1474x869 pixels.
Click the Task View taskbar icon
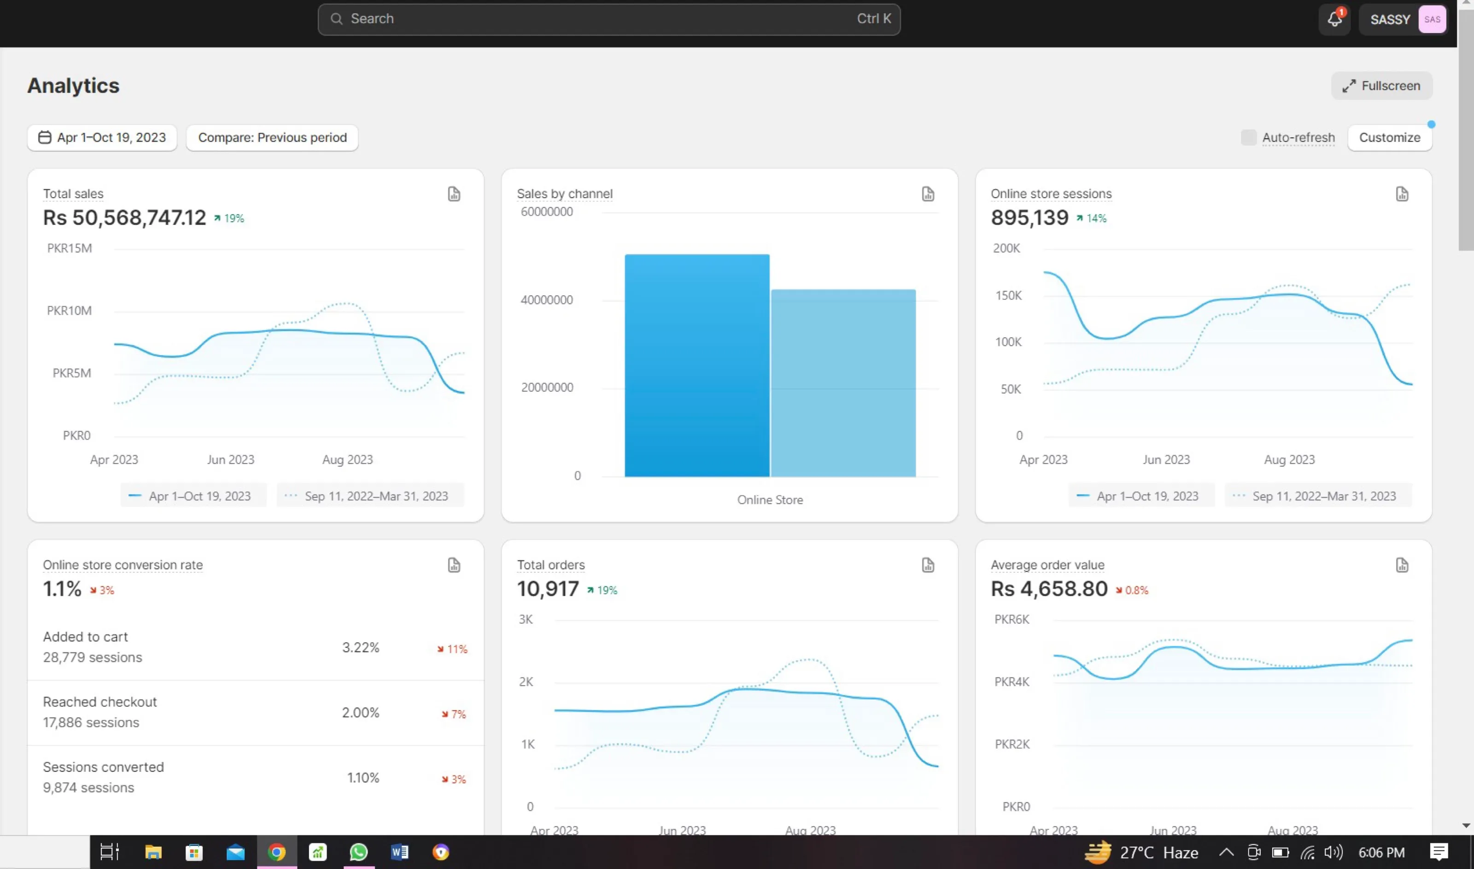click(x=110, y=852)
